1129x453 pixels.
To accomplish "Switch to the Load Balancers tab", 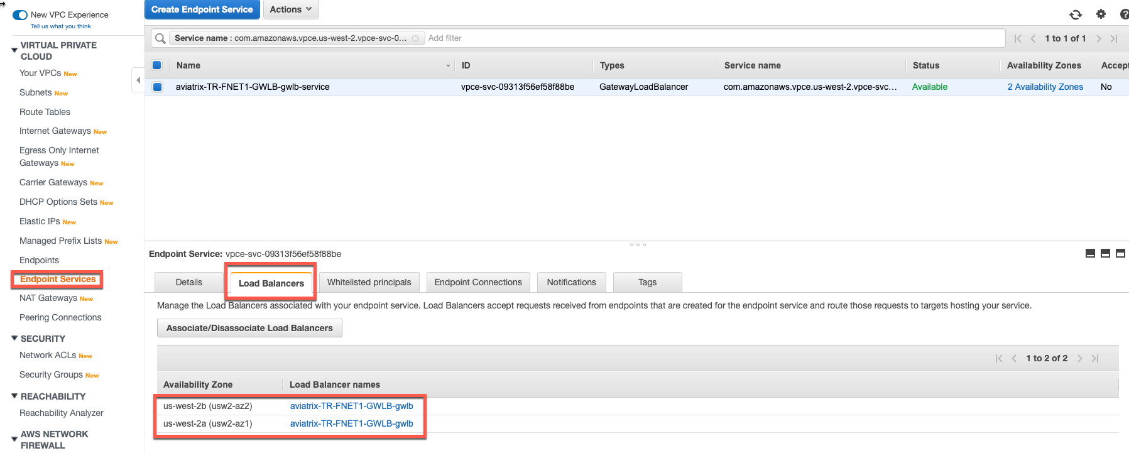I will click(271, 283).
